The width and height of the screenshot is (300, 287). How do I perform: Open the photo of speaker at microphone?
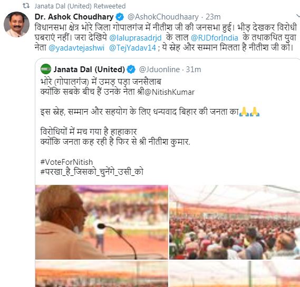click(x=102, y=222)
